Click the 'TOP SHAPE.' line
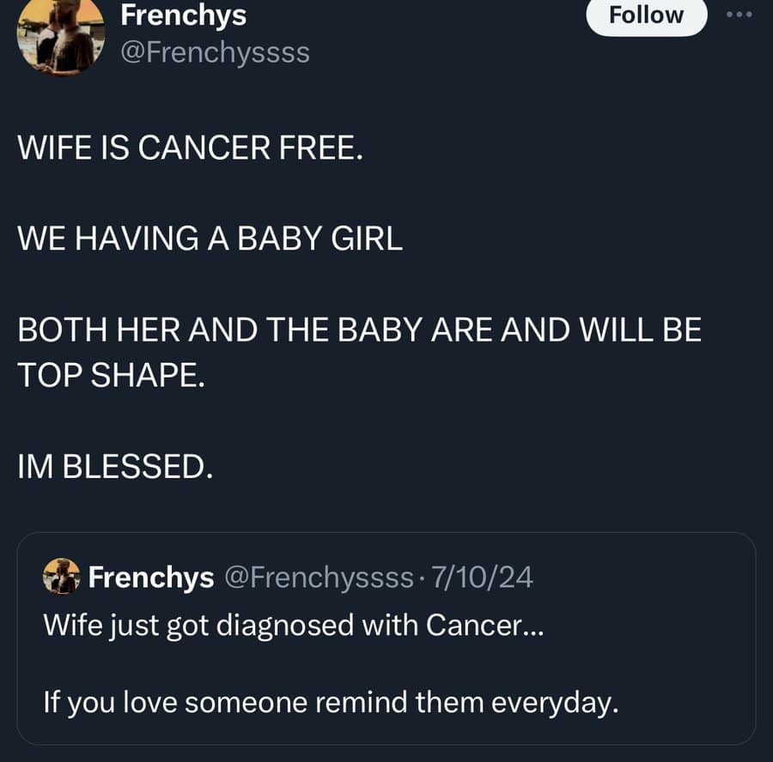 click(112, 376)
